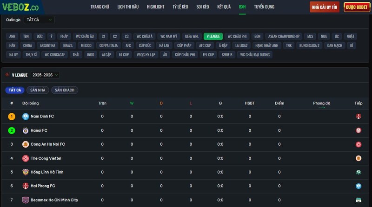
Task: Click NHÀ CÁI UY TÍN button
Action: [324, 7]
